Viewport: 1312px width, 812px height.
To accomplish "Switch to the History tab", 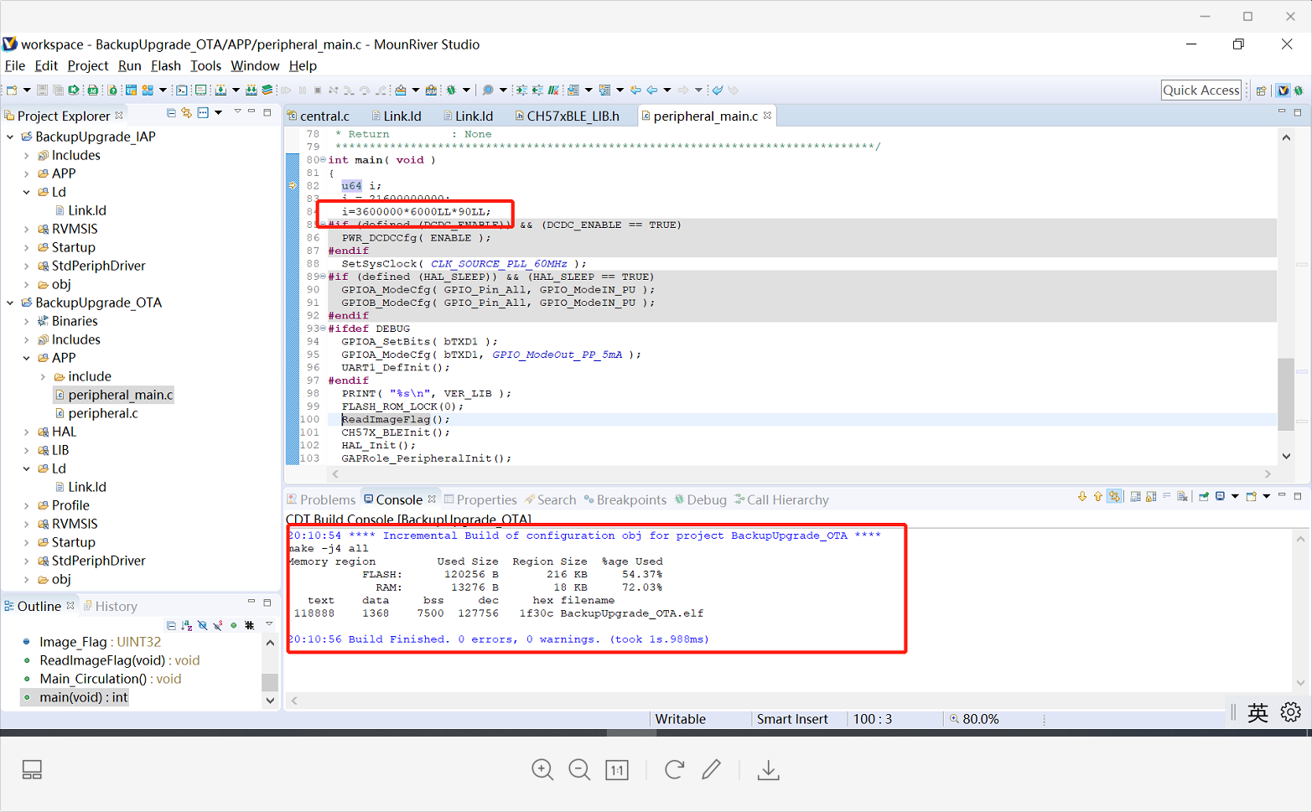I will (111, 606).
